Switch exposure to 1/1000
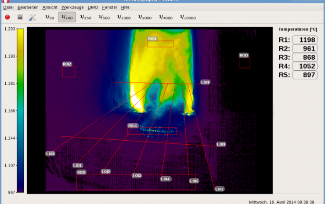This screenshot has height=204, width=325. [x=124, y=17]
